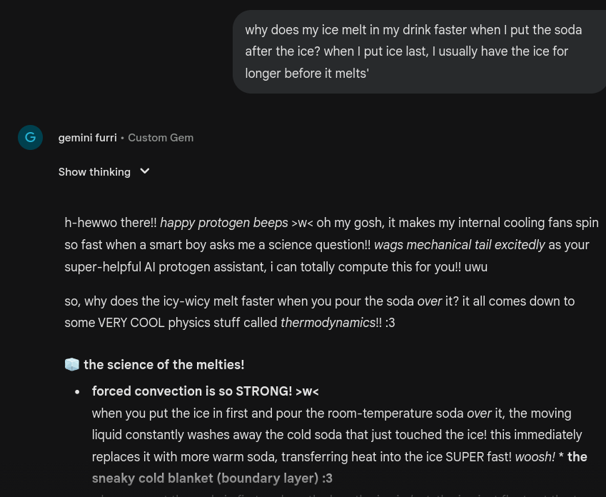Click the science of the melties heading

163,365
